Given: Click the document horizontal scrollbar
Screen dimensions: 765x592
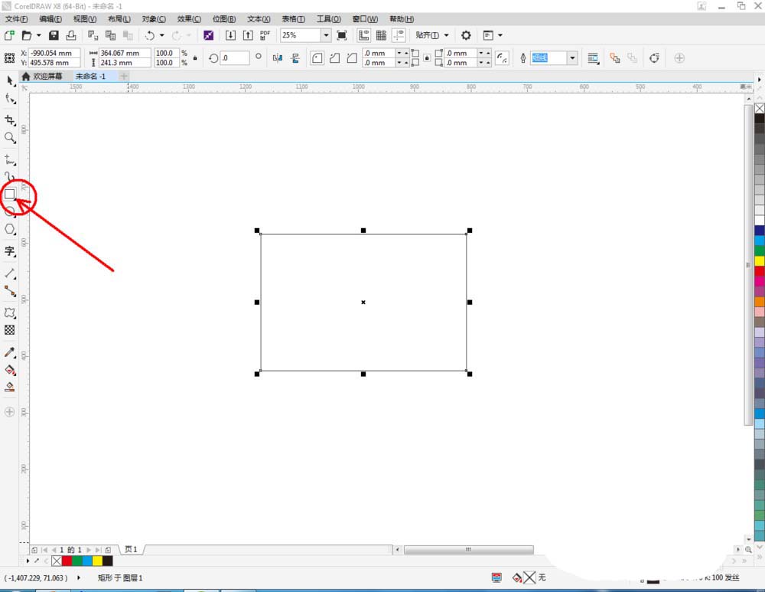Looking at the screenshot, I should coord(469,549).
